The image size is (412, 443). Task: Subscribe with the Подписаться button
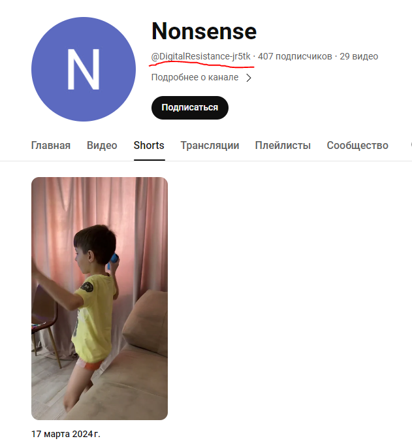click(x=190, y=108)
